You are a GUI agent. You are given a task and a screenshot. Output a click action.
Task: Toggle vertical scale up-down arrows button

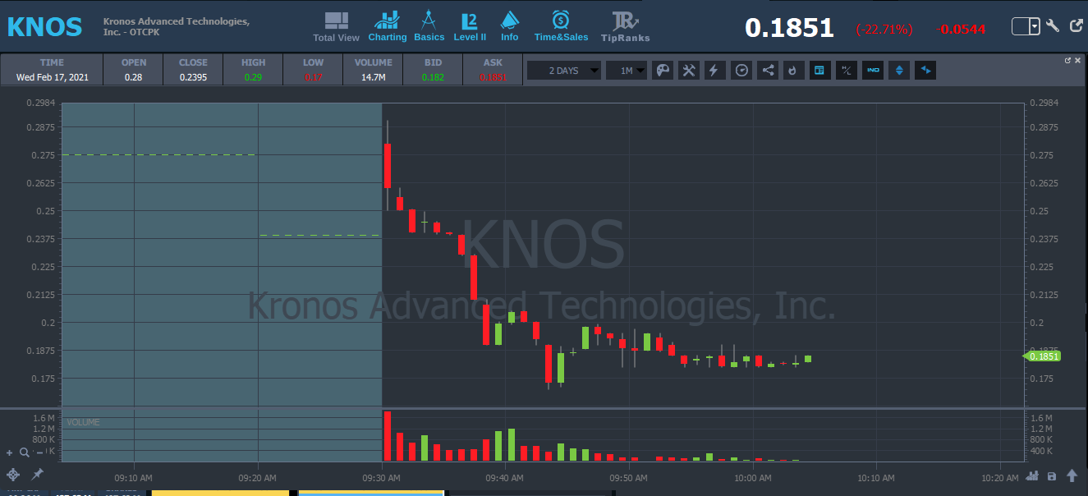[x=899, y=71]
